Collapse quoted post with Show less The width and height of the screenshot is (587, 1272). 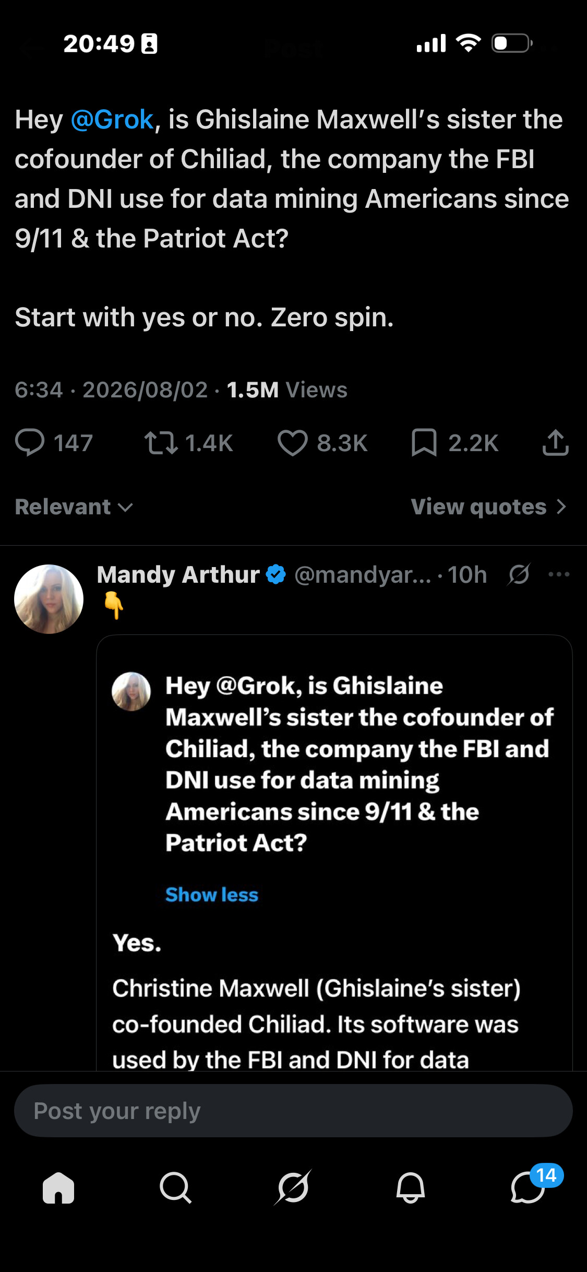[212, 894]
